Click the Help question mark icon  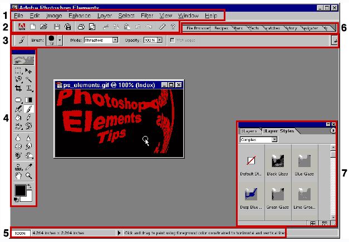(x=173, y=27)
